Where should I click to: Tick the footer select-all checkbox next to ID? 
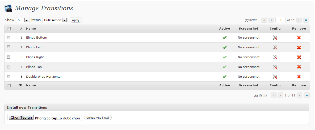point(9,85)
